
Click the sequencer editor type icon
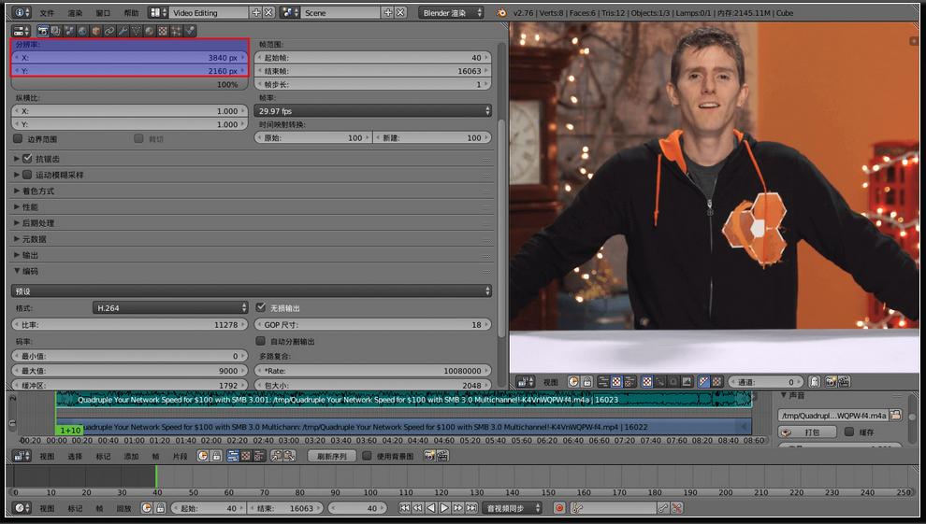click(x=22, y=456)
